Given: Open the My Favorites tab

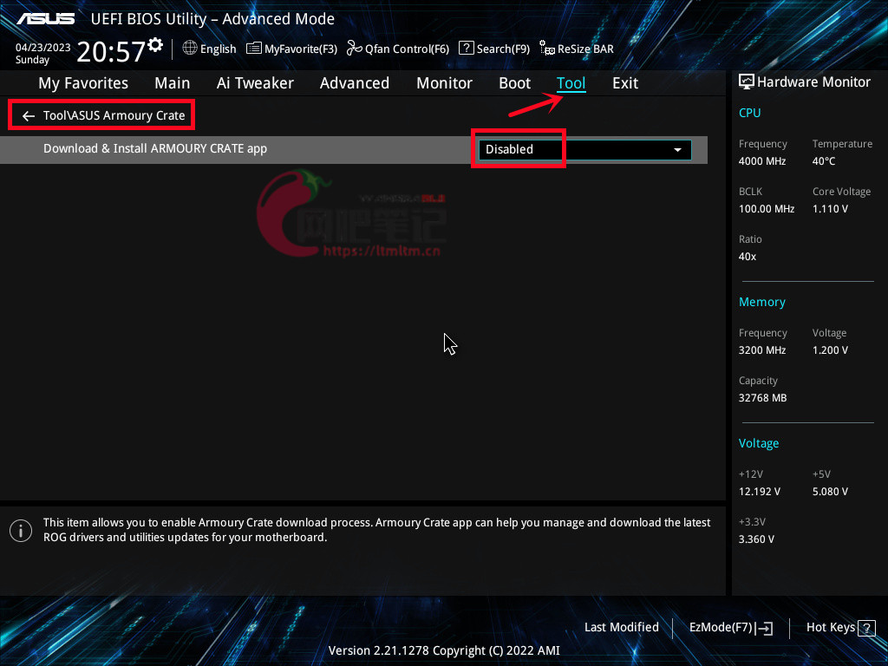Looking at the screenshot, I should tap(83, 83).
